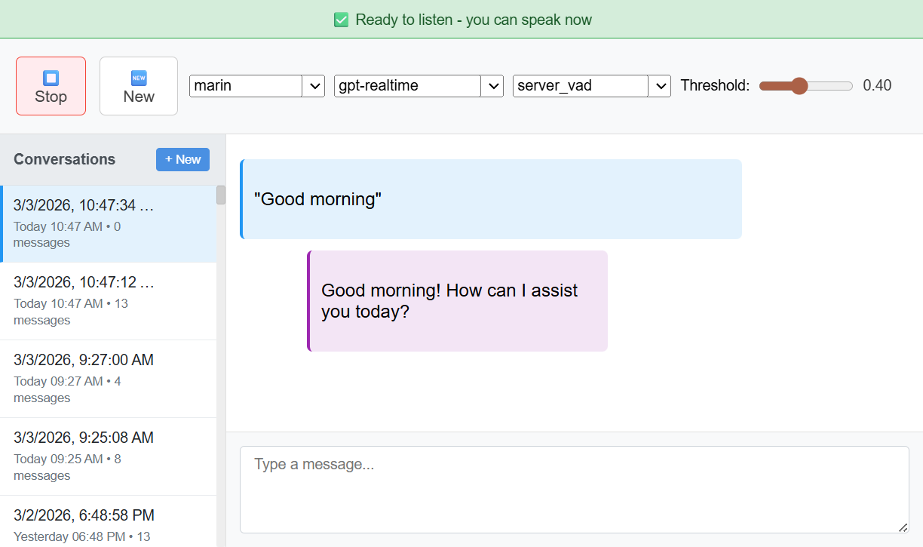Expand the gpt-realtime model dropdown
923x547 pixels.
coord(419,86)
